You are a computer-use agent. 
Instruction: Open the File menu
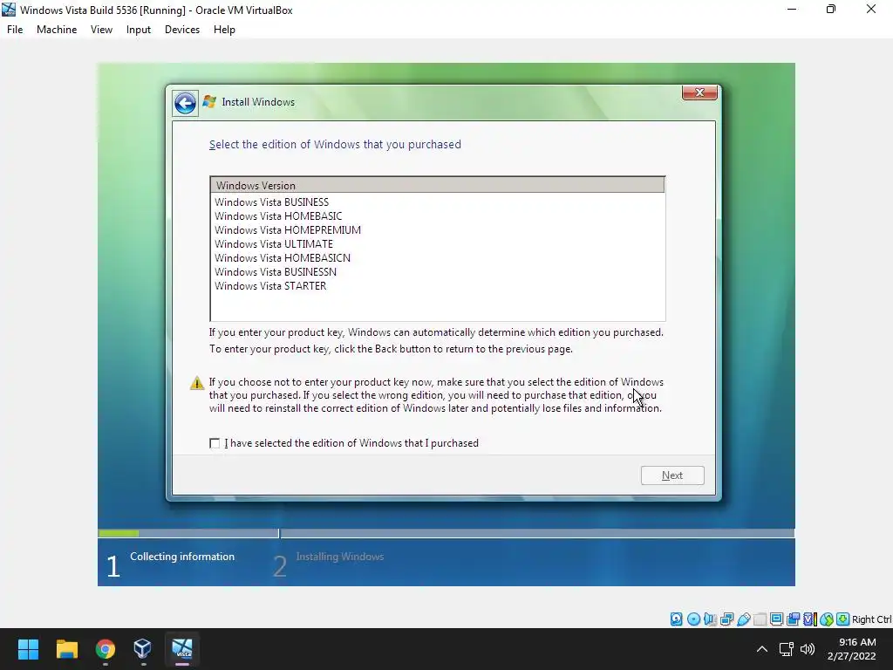(15, 30)
